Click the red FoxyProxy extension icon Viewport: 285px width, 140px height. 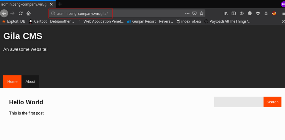(274, 13)
